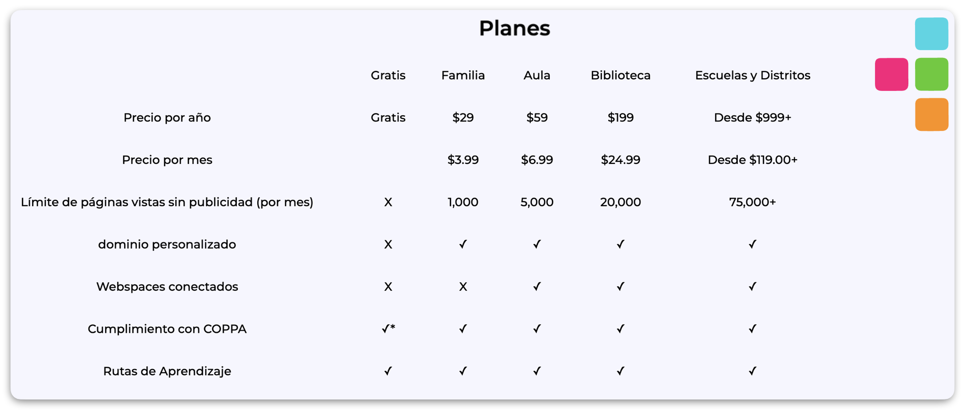This screenshot has width=965, height=410.
Task: Click the COPPA checkmark with asterisk
Action: tap(388, 329)
